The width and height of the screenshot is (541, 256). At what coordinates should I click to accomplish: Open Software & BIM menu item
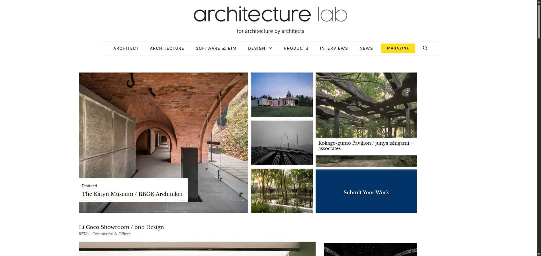pos(216,48)
